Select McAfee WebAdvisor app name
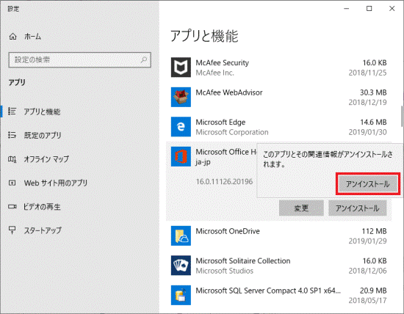404x314 pixels. [229, 92]
